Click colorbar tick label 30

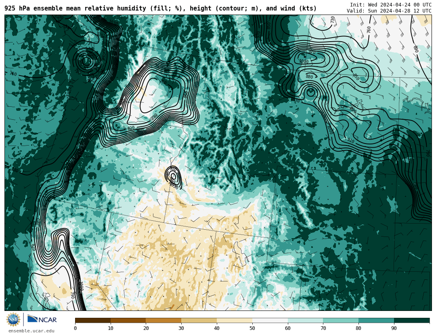[x=181, y=328]
